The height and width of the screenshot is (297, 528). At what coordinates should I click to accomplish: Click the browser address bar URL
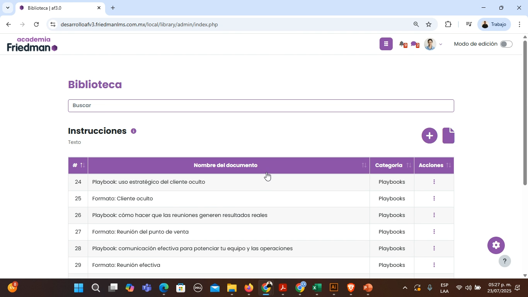pos(139,24)
